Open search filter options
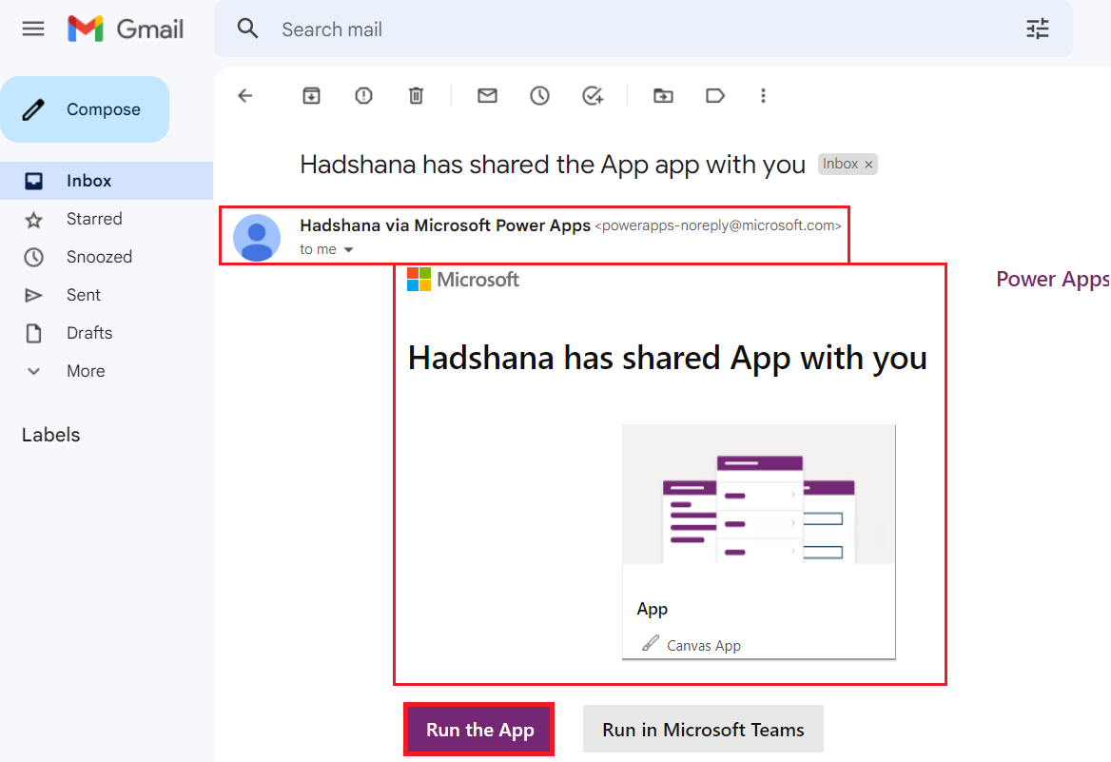Screen dimensions: 1111x762 click(1037, 29)
